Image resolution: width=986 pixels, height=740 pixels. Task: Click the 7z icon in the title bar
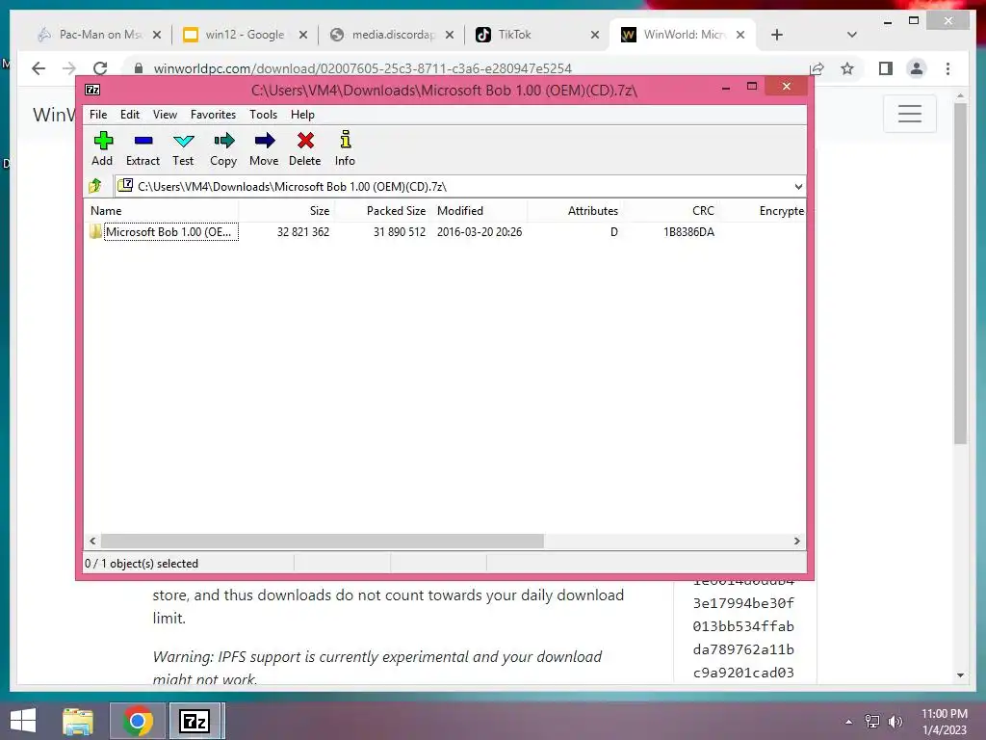92,90
